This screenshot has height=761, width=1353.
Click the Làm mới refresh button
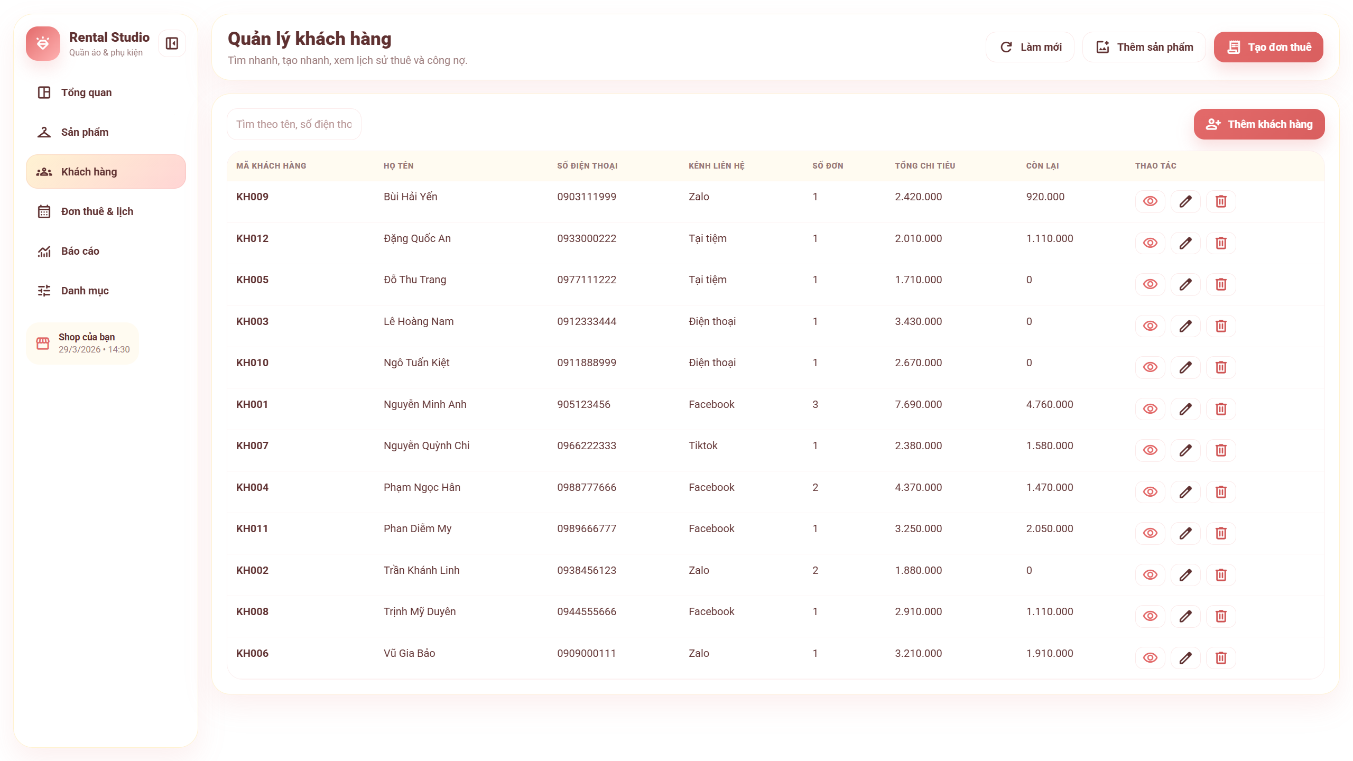point(1030,47)
